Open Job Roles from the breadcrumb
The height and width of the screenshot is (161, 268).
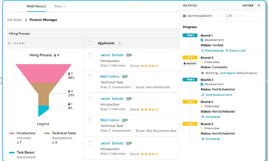point(14,20)
